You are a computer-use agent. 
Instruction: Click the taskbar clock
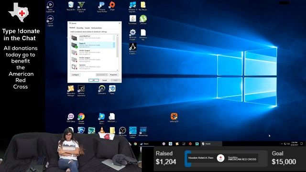pos(294,144)
